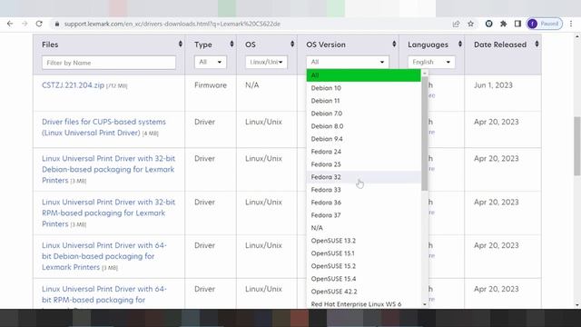Click the Filter by Name field

(x=109, y=63)
